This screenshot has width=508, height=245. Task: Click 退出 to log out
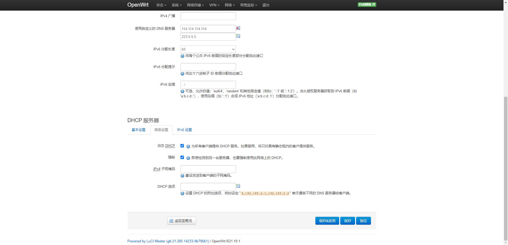pos(266,5)
